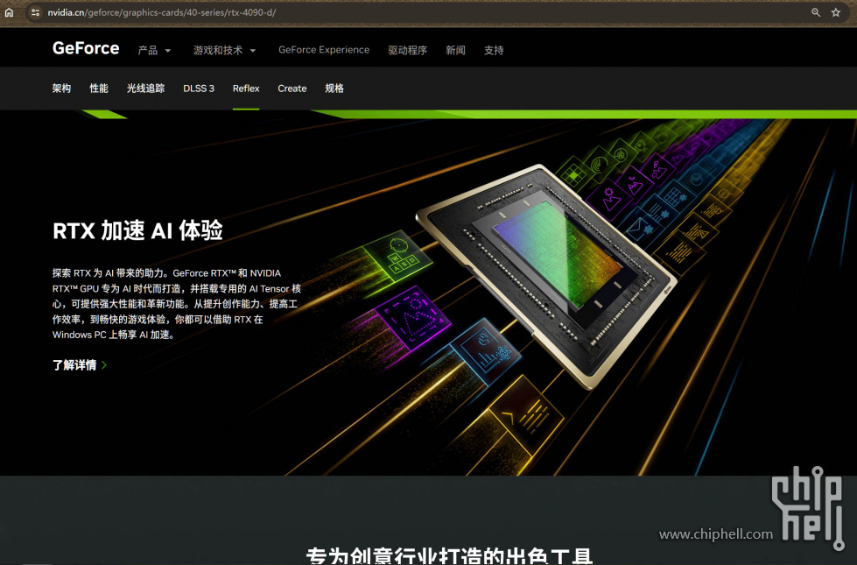Expand the 产品 dropdown menu

155,50
